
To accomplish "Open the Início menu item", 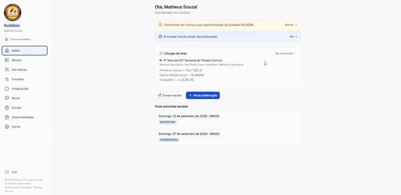I will click(x=24, y=51).
